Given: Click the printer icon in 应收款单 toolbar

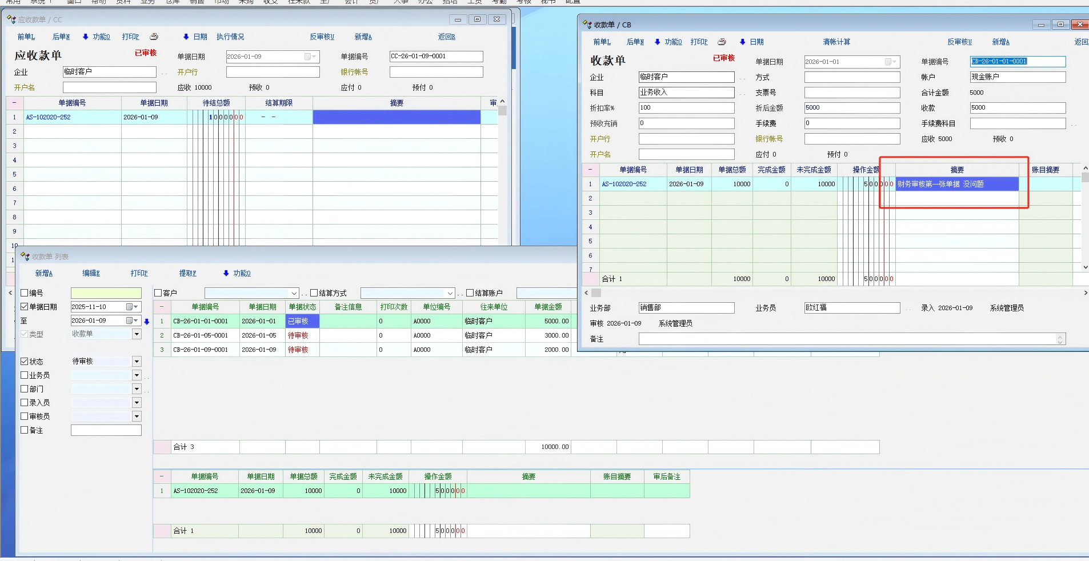Looking at the screenshot, I should [154, 37].
